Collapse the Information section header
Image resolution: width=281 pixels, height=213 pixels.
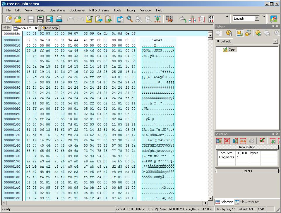(247, 147)
